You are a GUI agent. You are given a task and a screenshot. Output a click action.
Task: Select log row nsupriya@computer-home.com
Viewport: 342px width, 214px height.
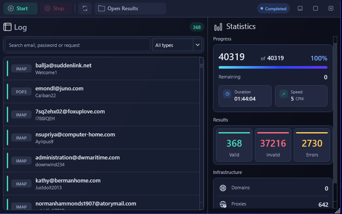(102, 138)
